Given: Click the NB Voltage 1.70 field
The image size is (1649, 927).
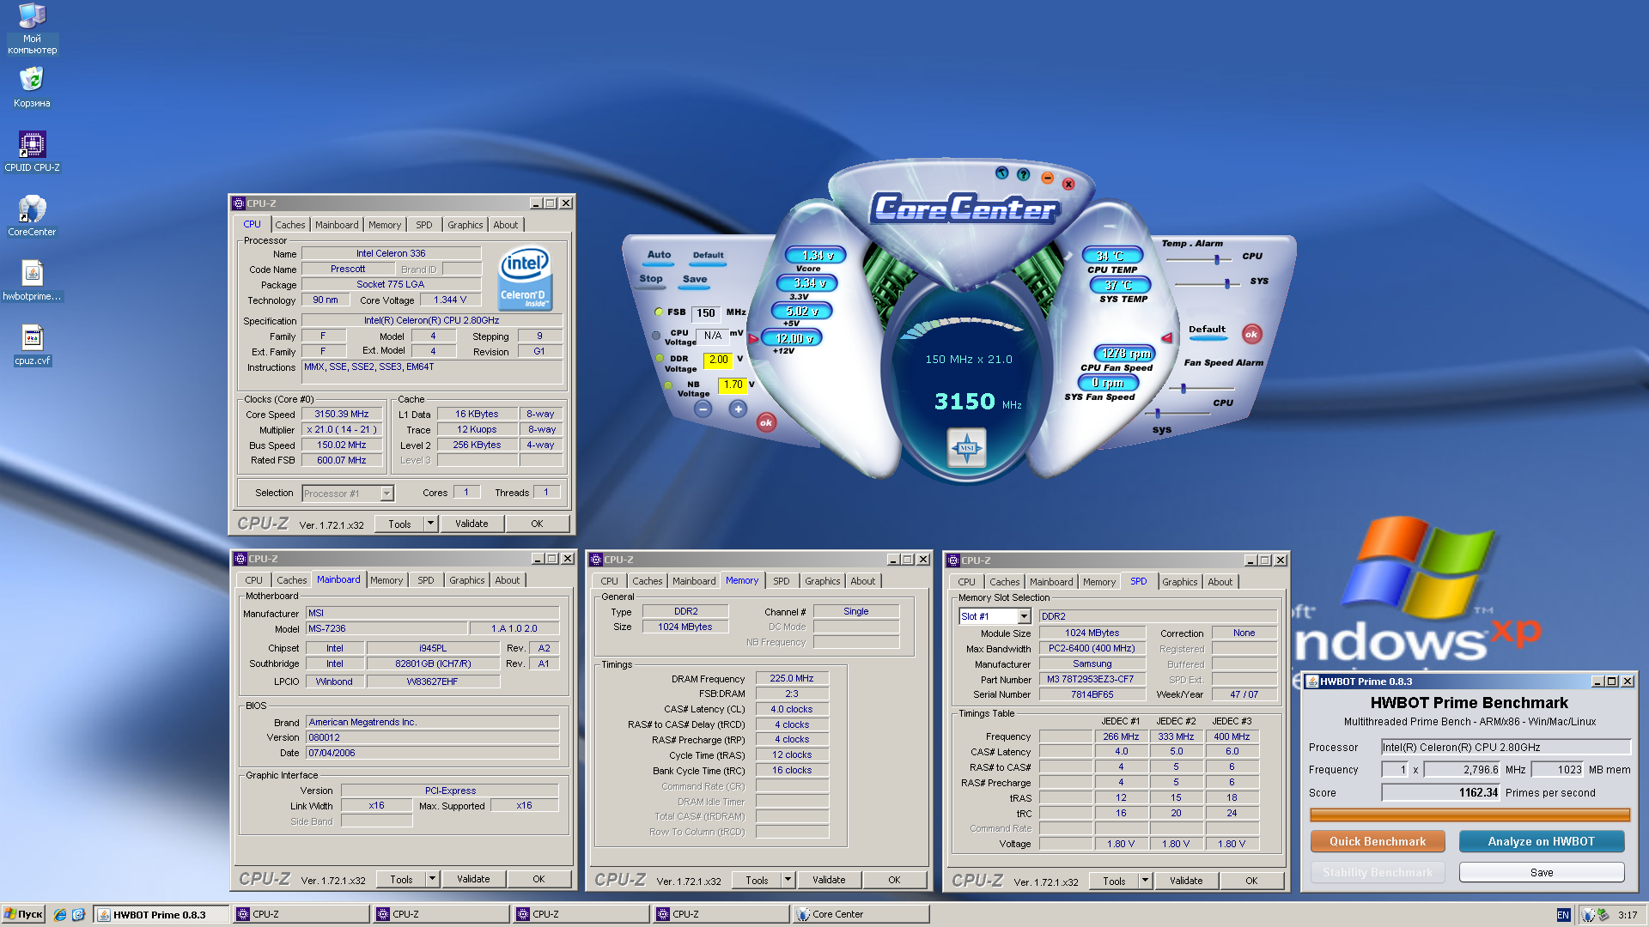Looking at the screenshot, I should click(733, 385).
